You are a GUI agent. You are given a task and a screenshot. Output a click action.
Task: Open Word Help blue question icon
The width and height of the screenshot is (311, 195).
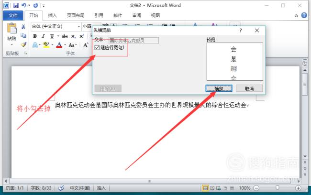tap(304, 15)
